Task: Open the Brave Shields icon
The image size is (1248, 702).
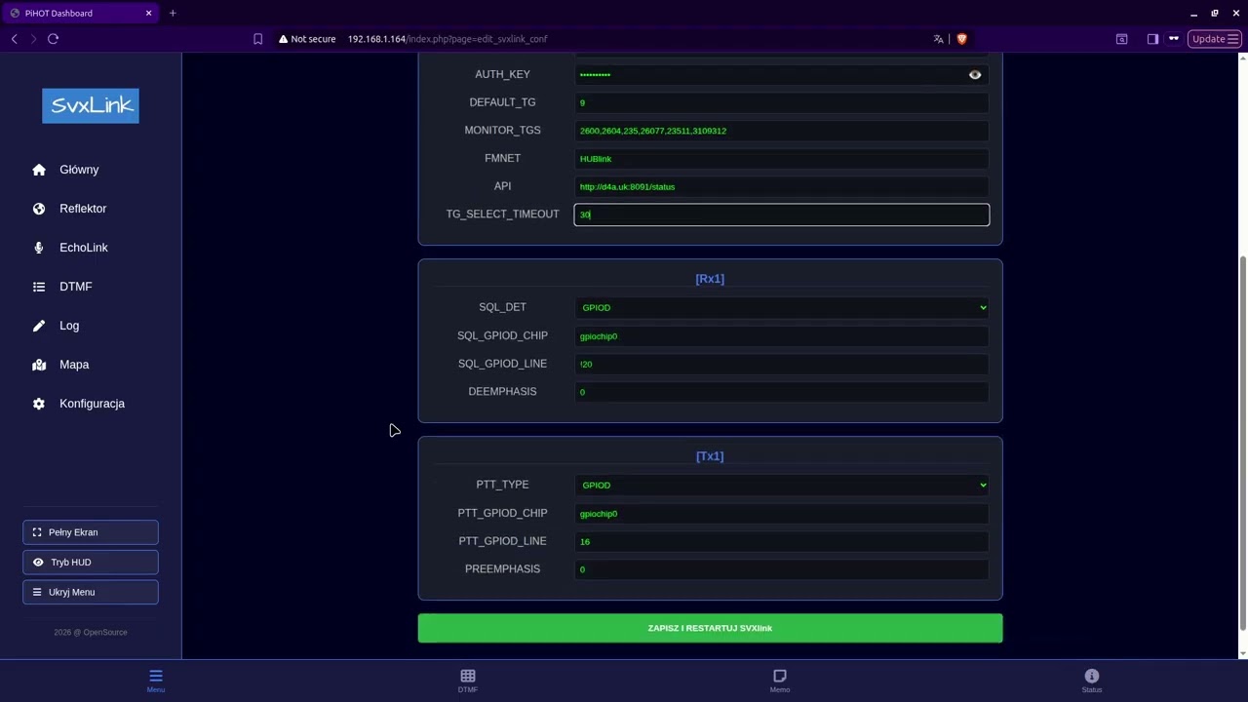Action: coord(961,39)
